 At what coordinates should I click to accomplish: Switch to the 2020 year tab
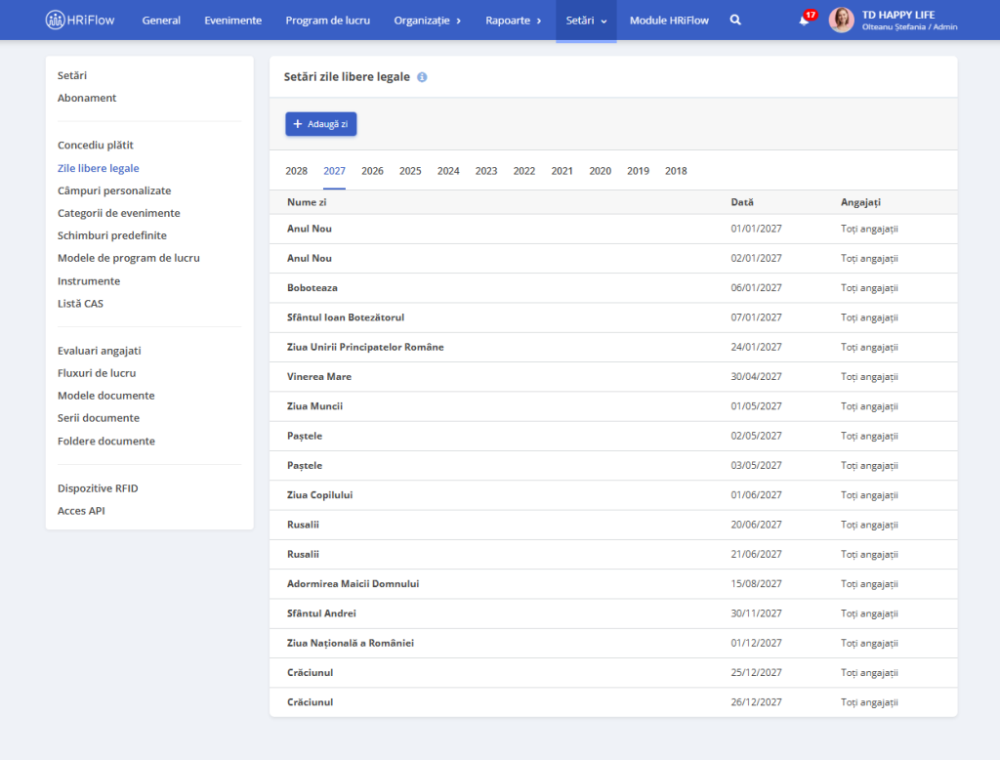click(601, 171)
